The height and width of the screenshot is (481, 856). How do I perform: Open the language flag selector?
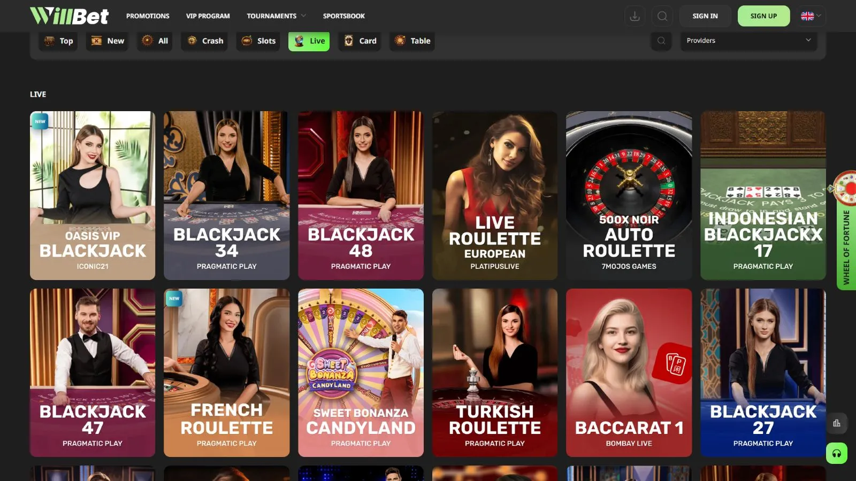[x=811, y=16]
